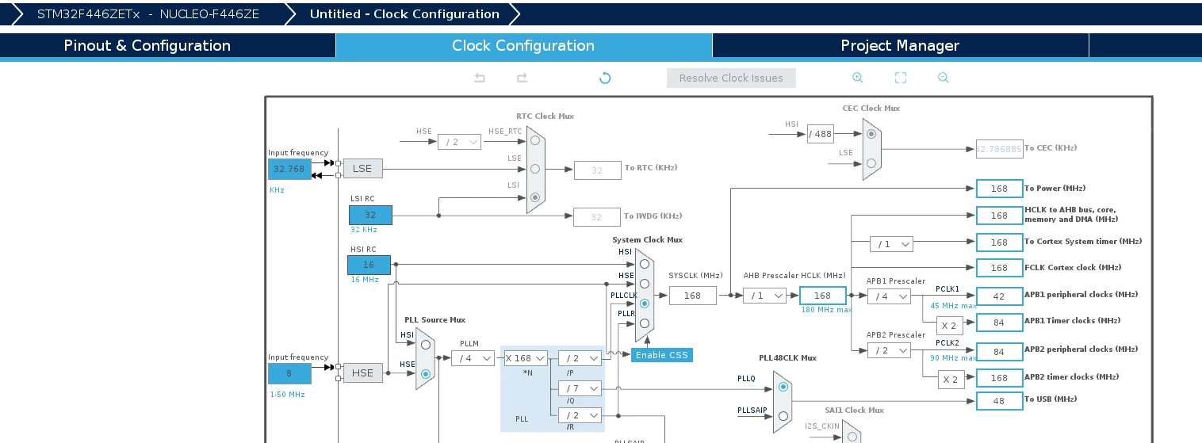Fit the clock diagram to the window
Image resolution: width=1202 pixels, height=443 pixels.
(x=901, y=78)
